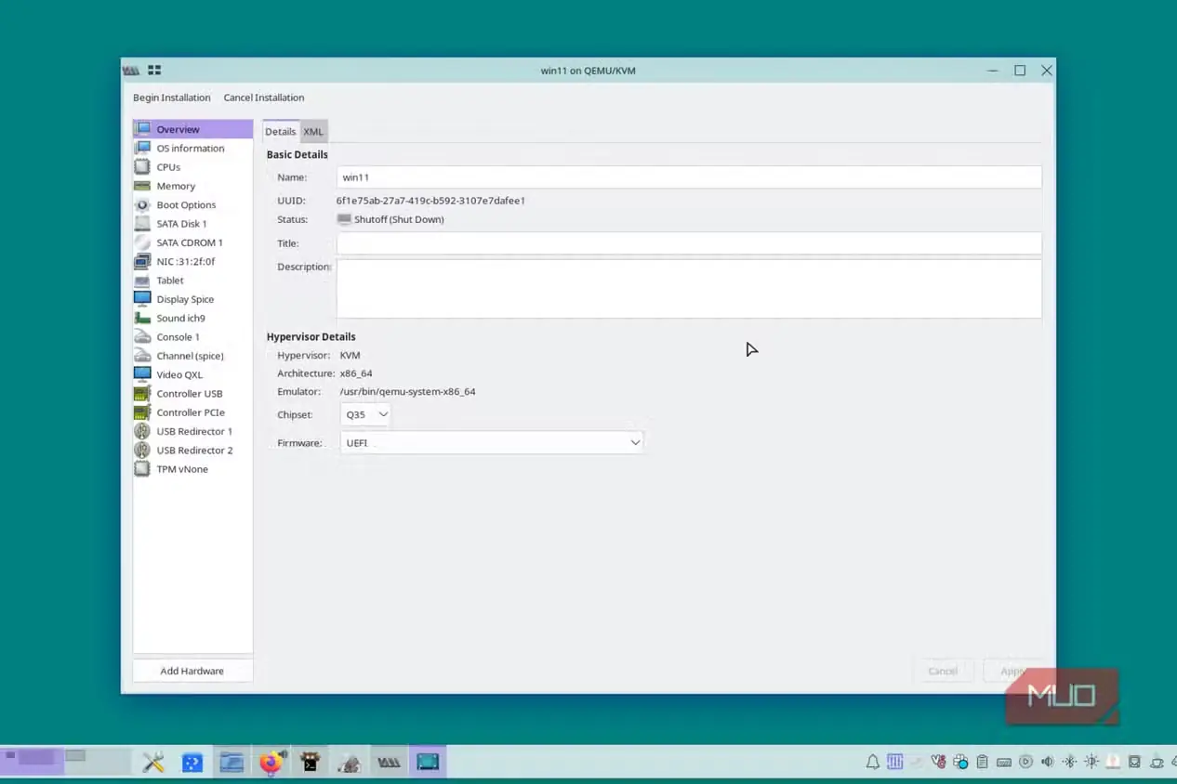Open Display Spice settings
Viewport: 1177px width, 784px height.
point(192,299)
